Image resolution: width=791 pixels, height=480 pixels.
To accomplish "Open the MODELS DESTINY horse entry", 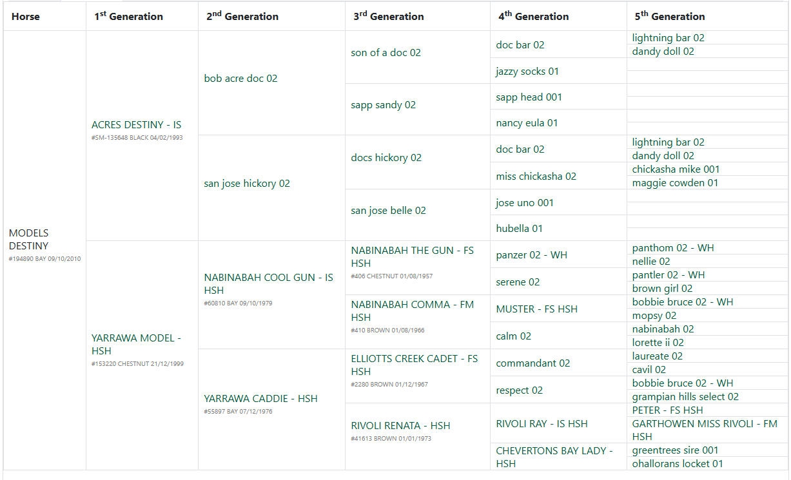I will click(29, 239).
